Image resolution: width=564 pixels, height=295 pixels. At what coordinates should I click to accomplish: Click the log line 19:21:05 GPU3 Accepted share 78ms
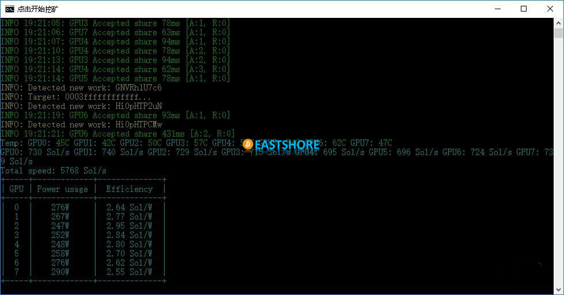coord(115,23)
